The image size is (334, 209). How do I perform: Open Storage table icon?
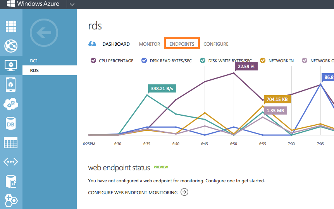[x=10, y=142]
